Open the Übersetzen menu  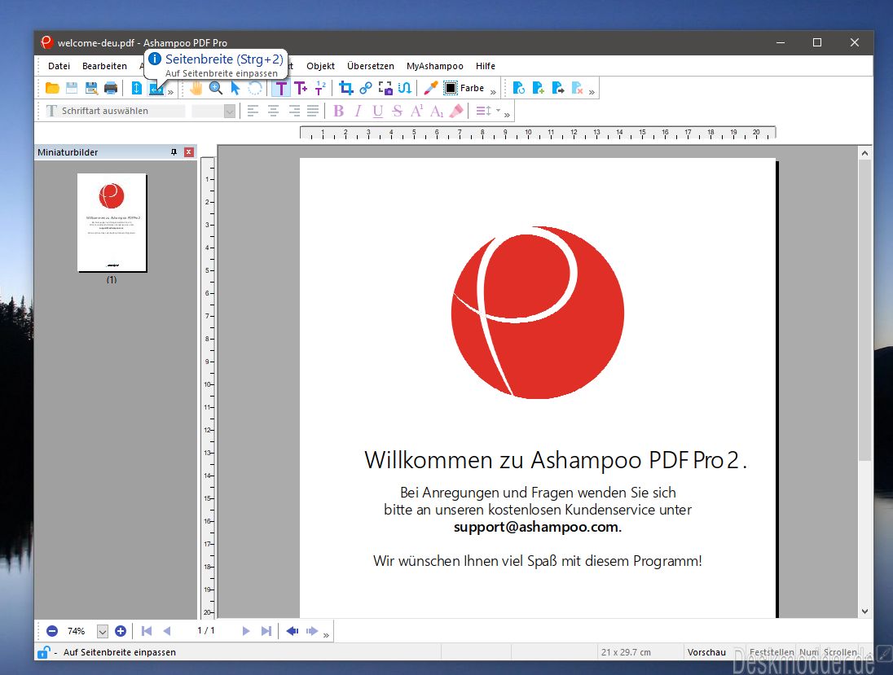pyautogui.click(x=371, y=66)
